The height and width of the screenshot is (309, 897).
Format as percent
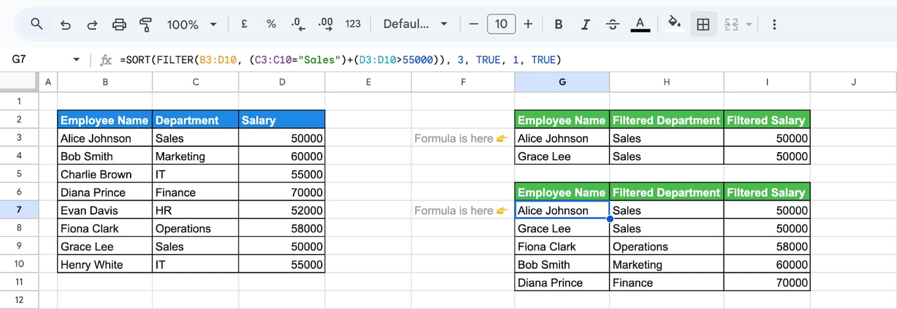click(271, 24)
